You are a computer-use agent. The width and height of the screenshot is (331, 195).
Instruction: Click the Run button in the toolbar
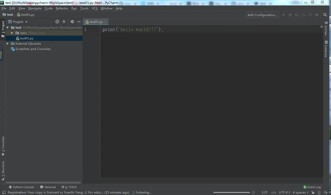(284, 15)
